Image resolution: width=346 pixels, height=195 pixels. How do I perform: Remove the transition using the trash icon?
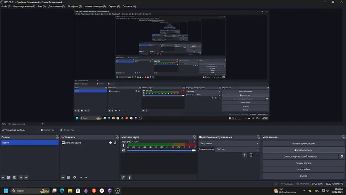[x=251, y=155]
